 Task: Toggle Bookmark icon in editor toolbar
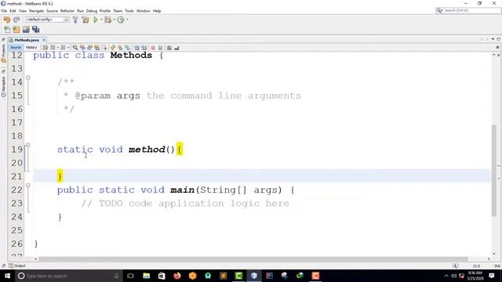point(127,48)
